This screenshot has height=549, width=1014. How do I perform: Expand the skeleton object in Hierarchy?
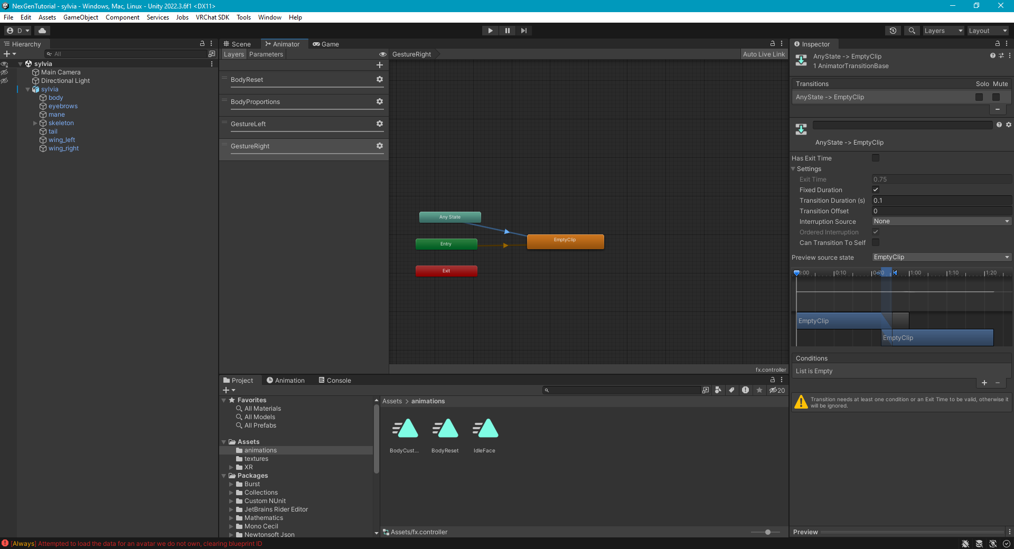35,123
